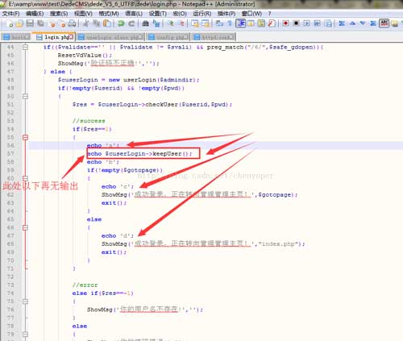Click the blue down-arrow plugin icon

coord(363,23)
